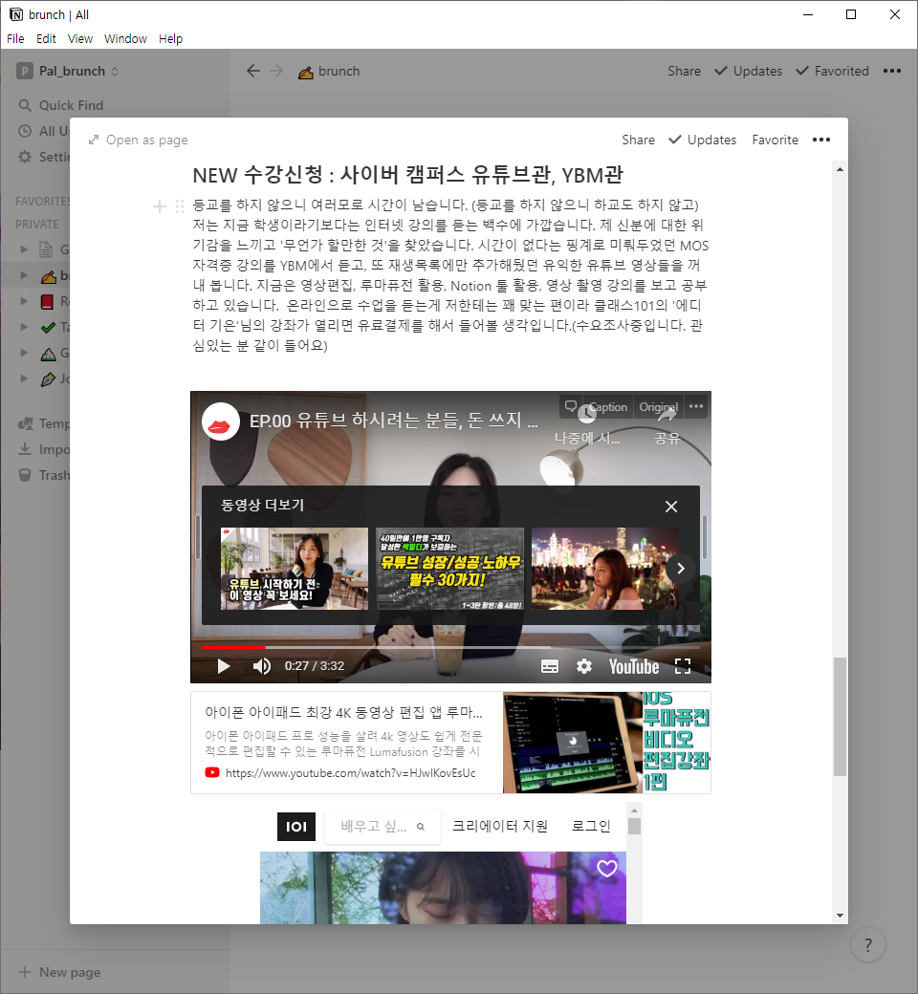
Task: Open the View menu
Action: click(80, 38)
